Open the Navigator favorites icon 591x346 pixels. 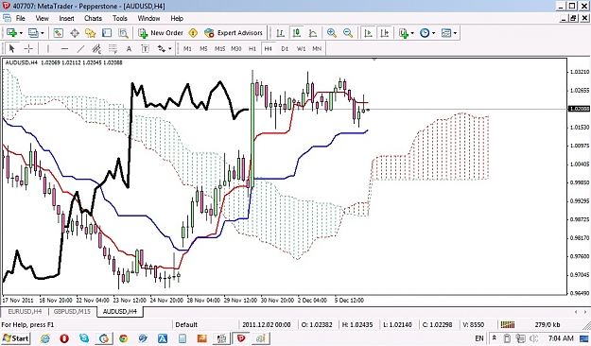(x=91, y=33)
